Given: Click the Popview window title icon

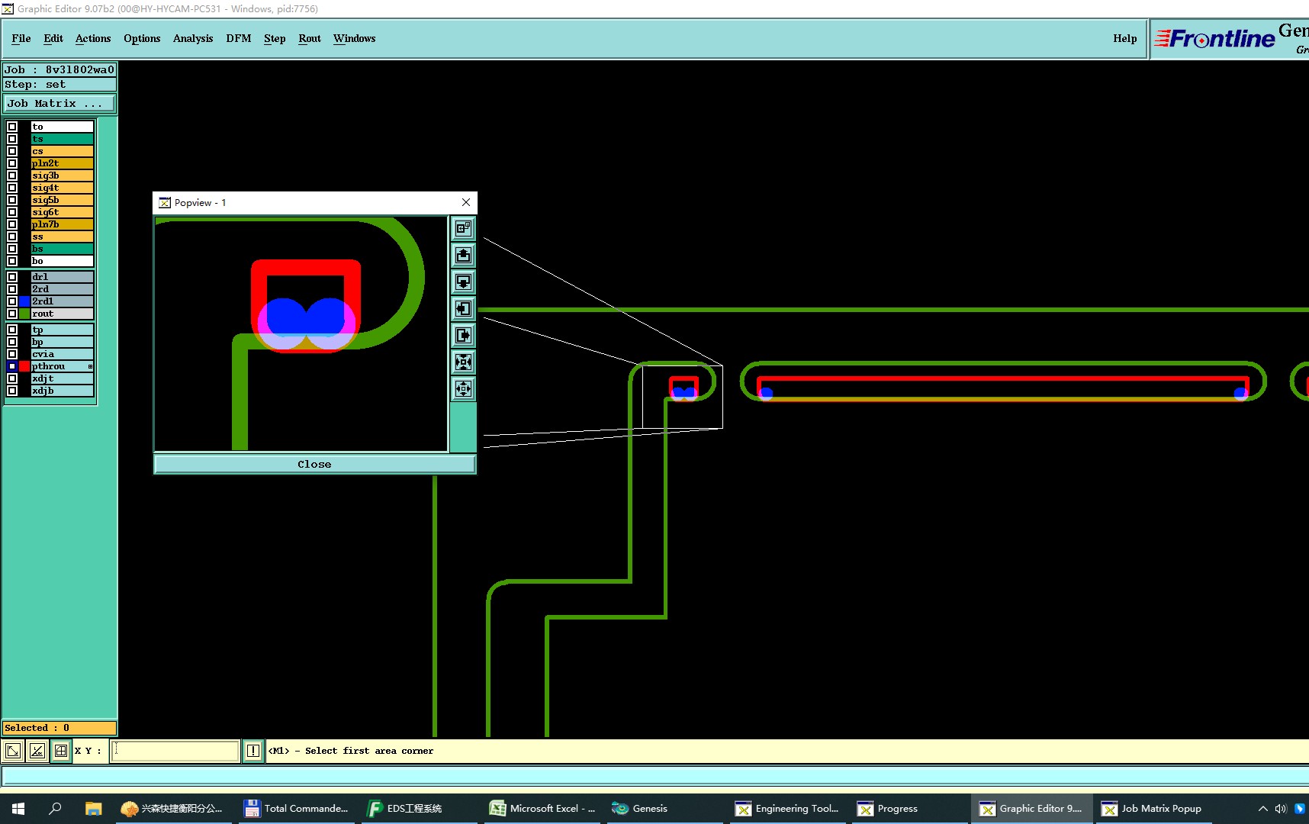Looking at the screenshot, I should pos(164,203).
